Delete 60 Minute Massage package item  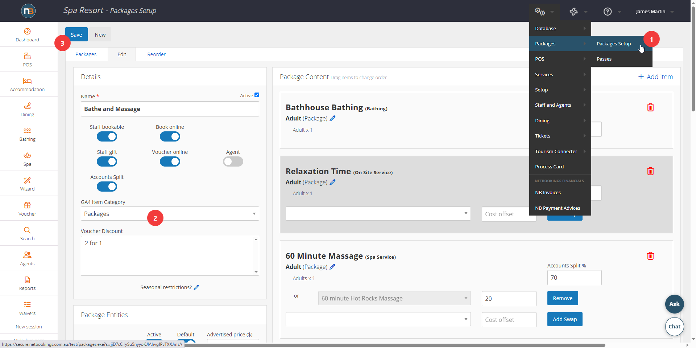point(650,256)
